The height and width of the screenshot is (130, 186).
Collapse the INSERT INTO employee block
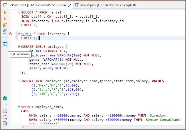tap(19, 81)
